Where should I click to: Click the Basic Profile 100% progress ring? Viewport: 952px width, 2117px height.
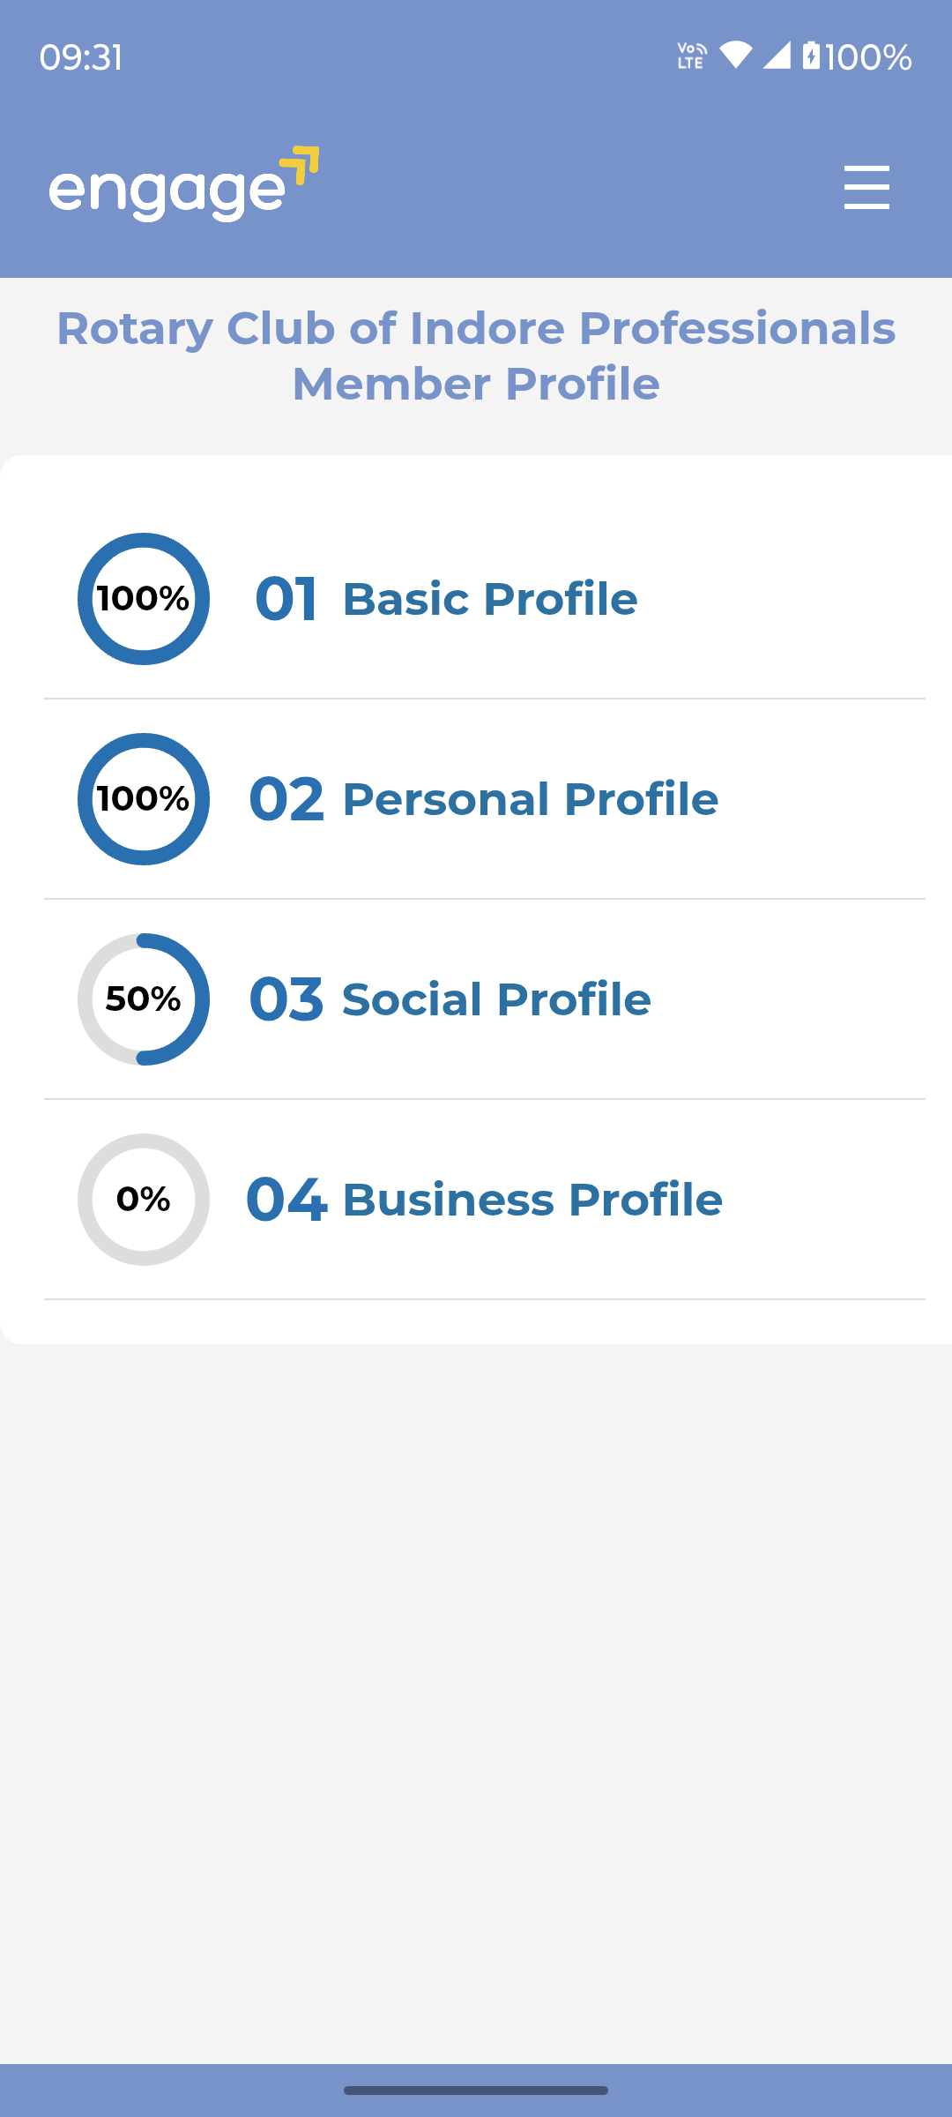click(144, 599)
